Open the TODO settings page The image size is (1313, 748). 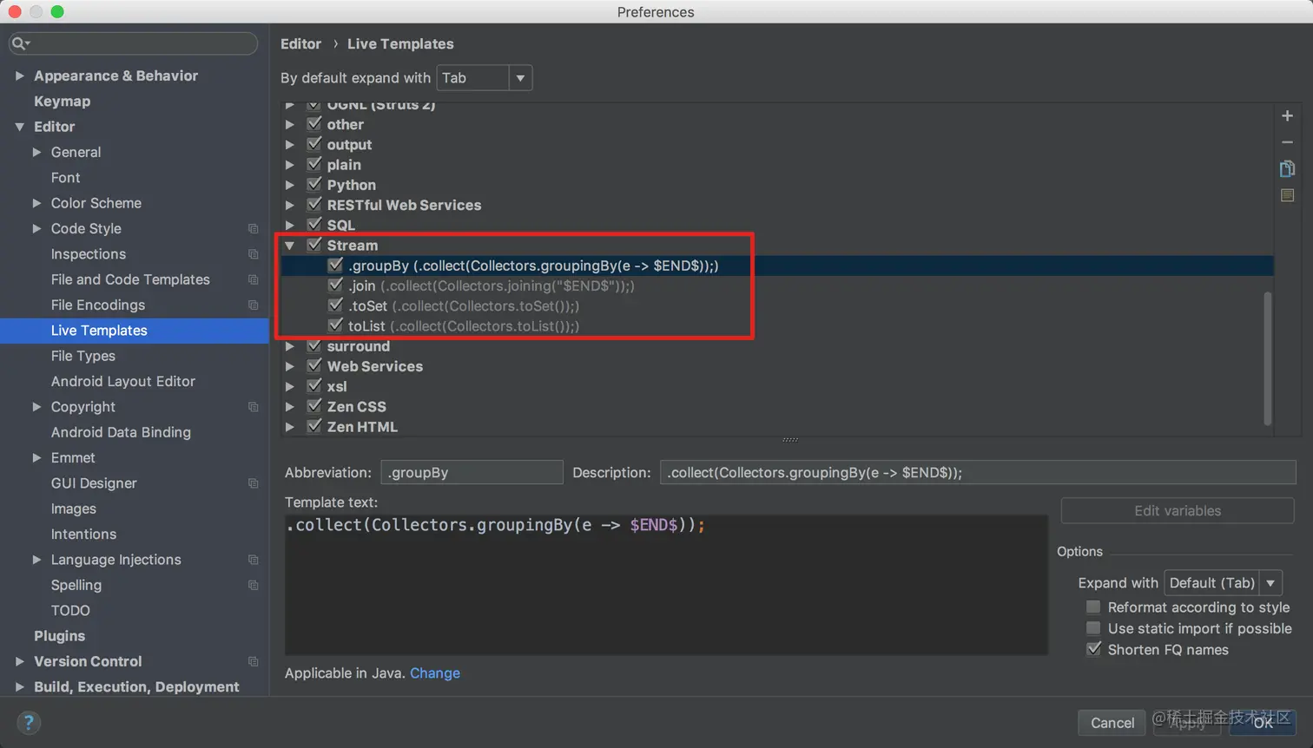coord(70,611)
